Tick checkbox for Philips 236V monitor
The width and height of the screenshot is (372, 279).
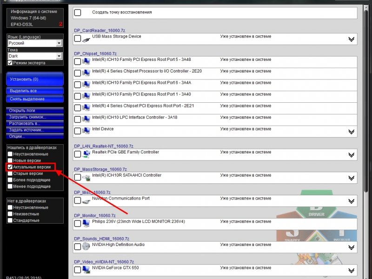(78, 224)
